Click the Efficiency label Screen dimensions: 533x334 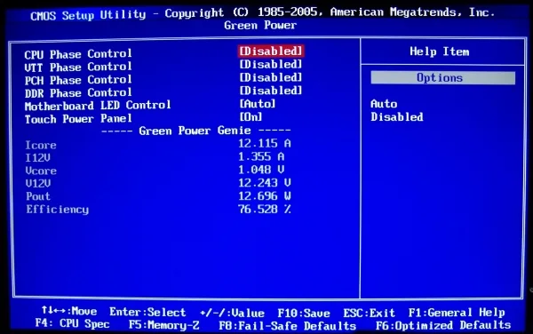pyautogui.click(x=58, y=210)
